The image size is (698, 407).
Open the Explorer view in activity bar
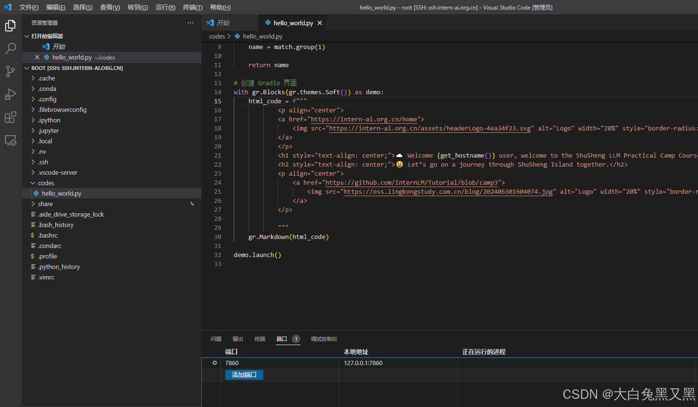10,25
